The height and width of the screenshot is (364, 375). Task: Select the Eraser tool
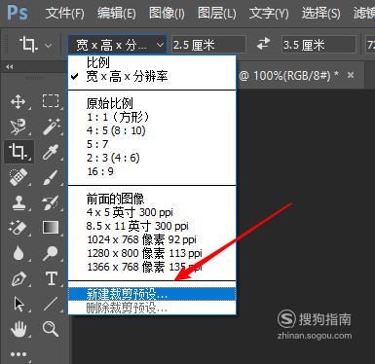[18, 228]
